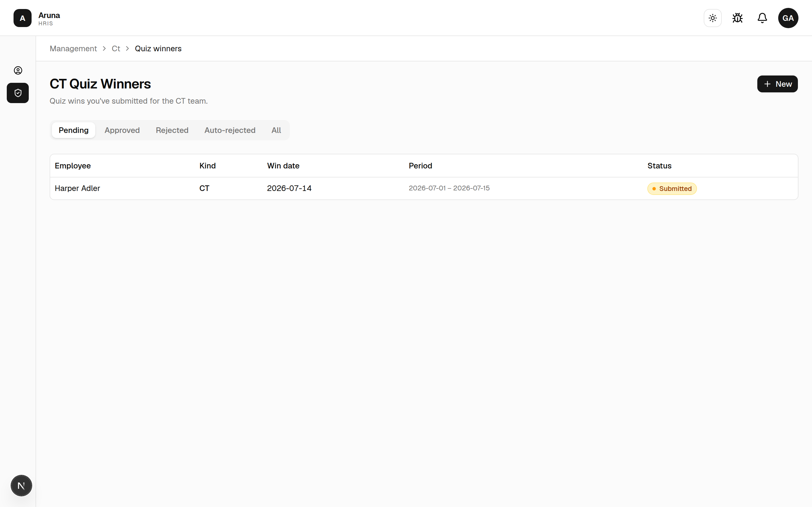Image resolution: width=812 pixels, height=507 pixels.
Task: Click the Kind column header
Action: 207,166
